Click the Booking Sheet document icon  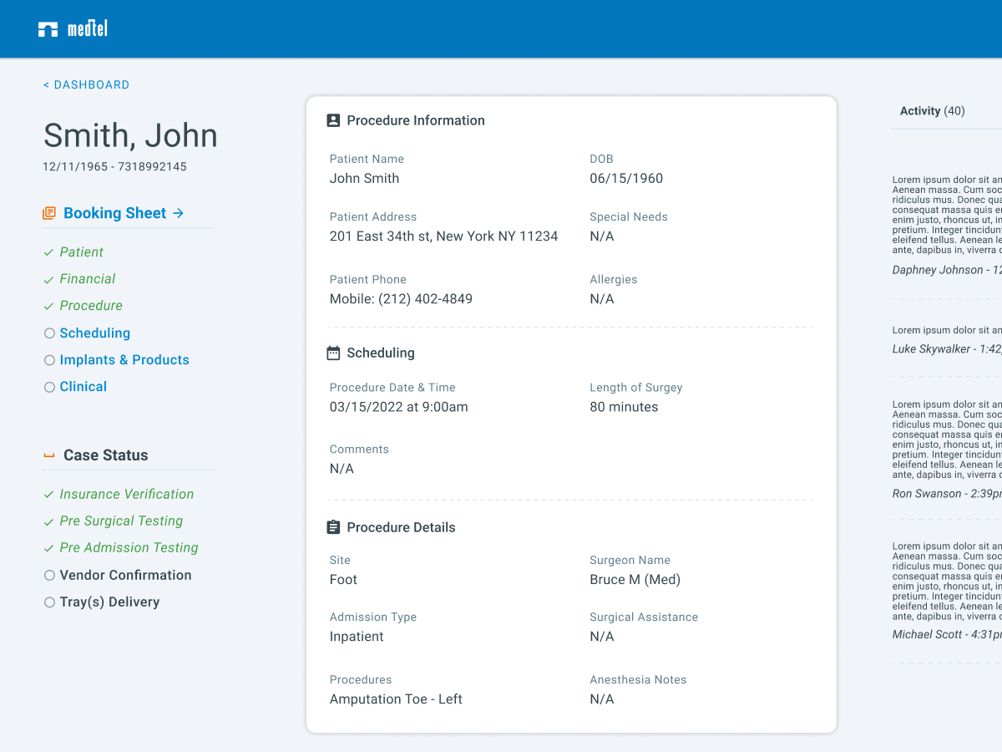pos(49,213)
